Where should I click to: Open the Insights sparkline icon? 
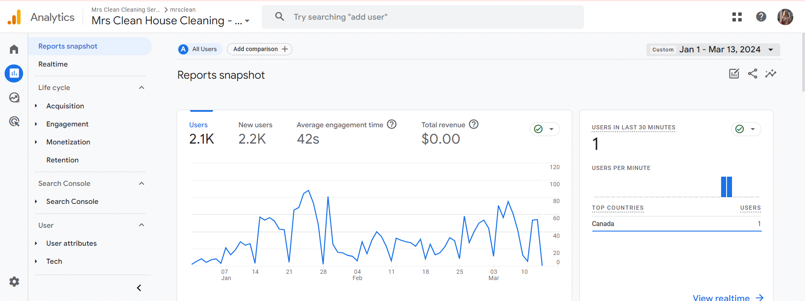pyautogui.click(x=771, y=74)
